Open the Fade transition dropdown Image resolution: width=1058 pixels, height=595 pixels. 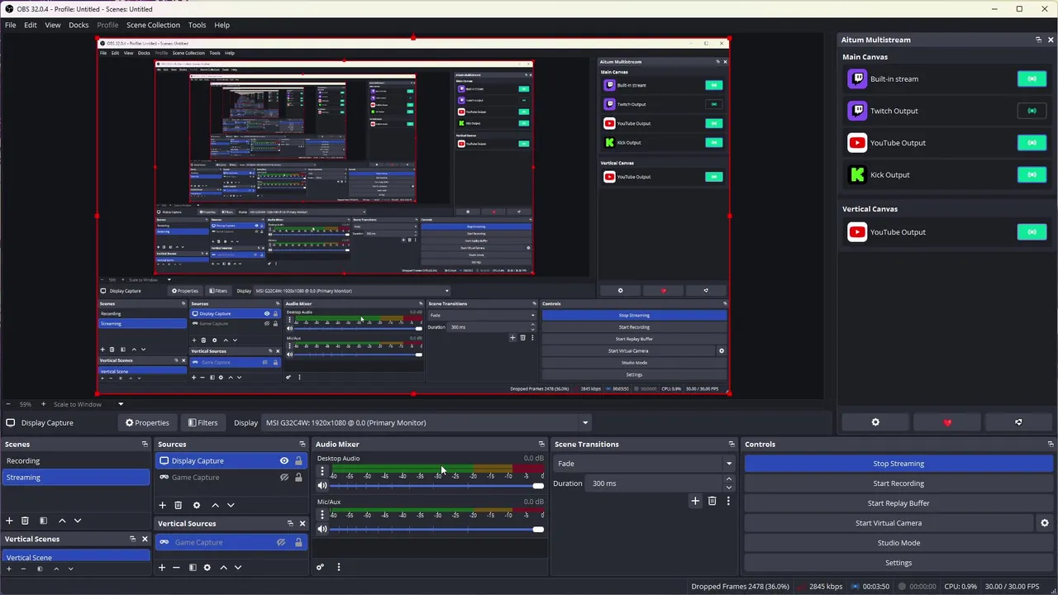(x=644, y=464)
